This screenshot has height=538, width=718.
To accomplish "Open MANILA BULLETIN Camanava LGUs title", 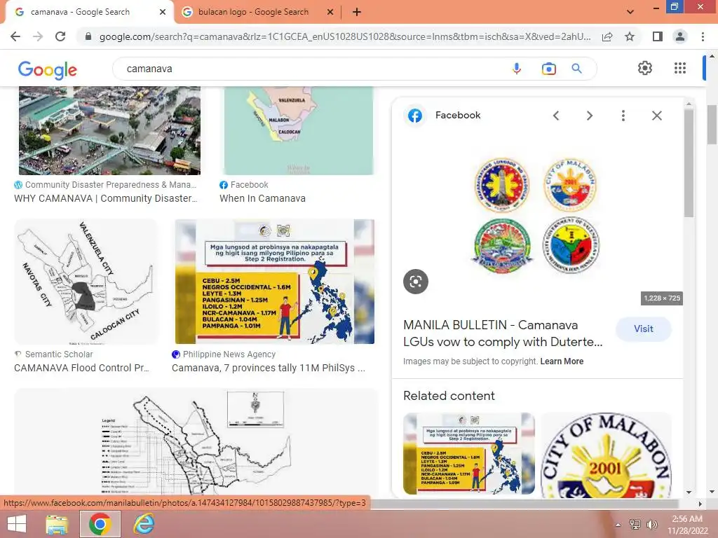I will pyautogui.click(x=503, y=333).
